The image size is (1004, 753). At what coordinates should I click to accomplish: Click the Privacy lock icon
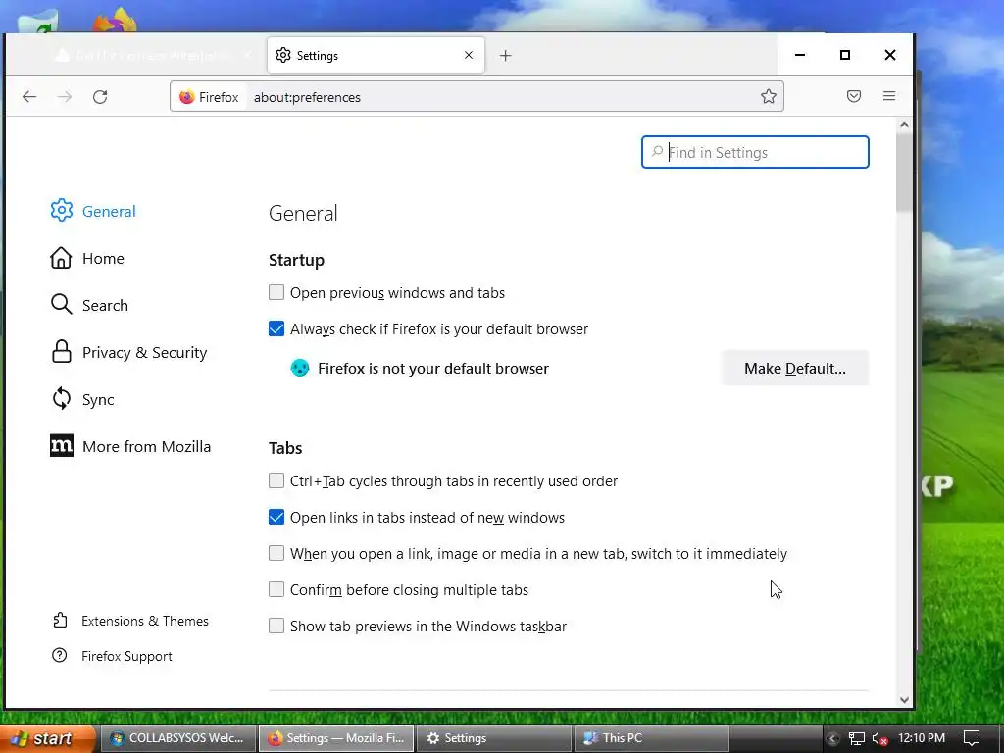(x=62, y=352)
